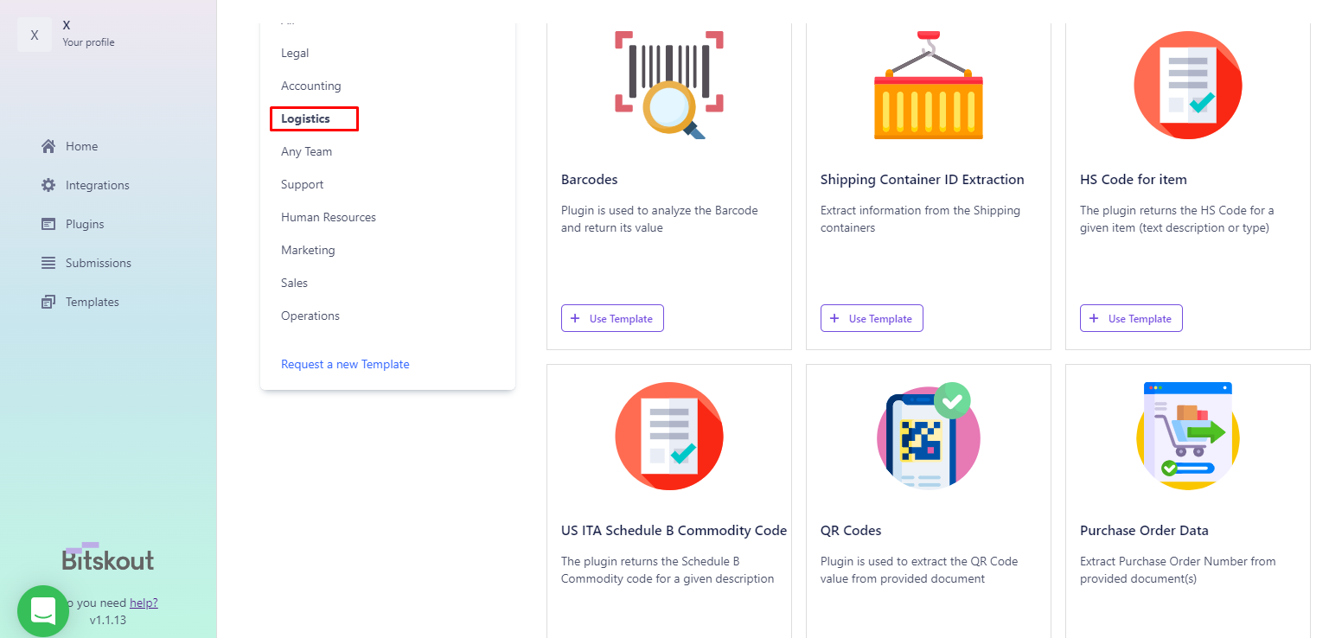
Task: Filter templates by Marketing
Action: coord(308,250)
